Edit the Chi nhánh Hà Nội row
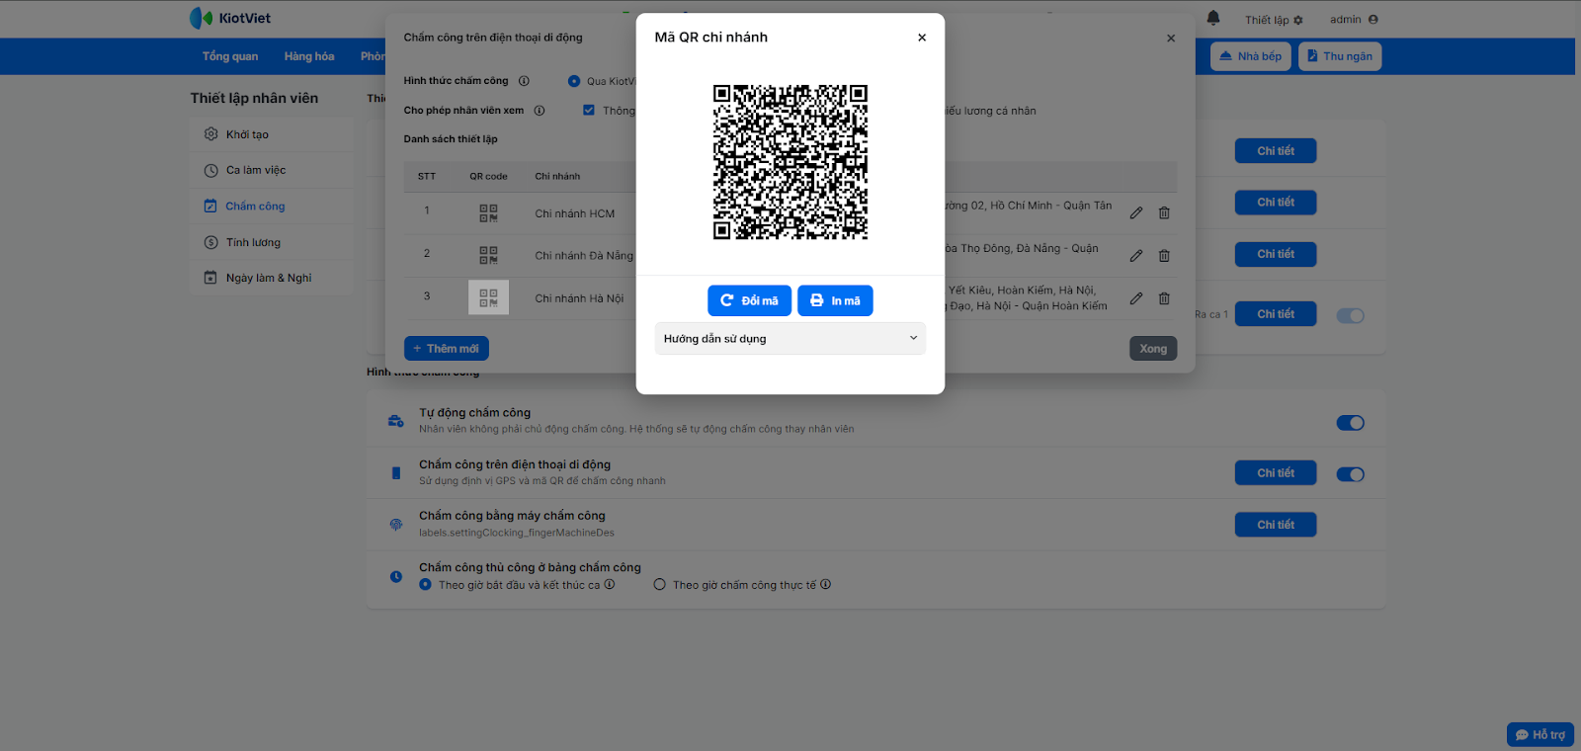 (1136, 298)
